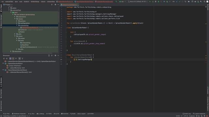
Task: Open the Nexus device selector dropdown
Action: 137,2
